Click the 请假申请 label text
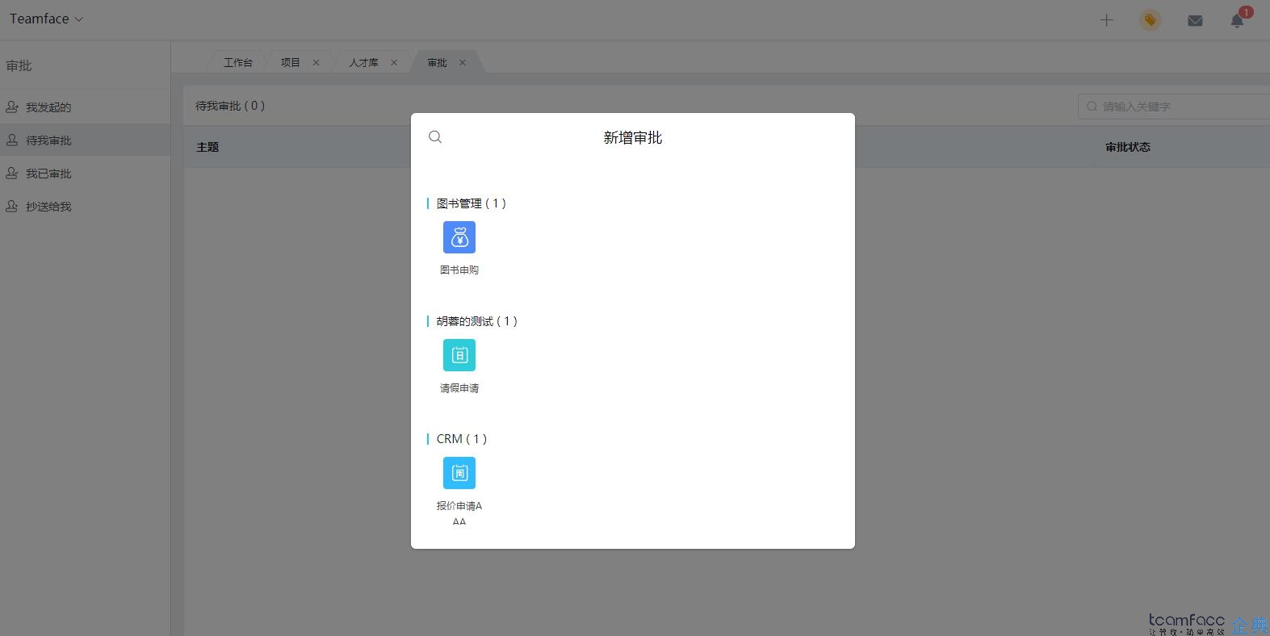1270x636 pixels. click(x=459, y=388)
